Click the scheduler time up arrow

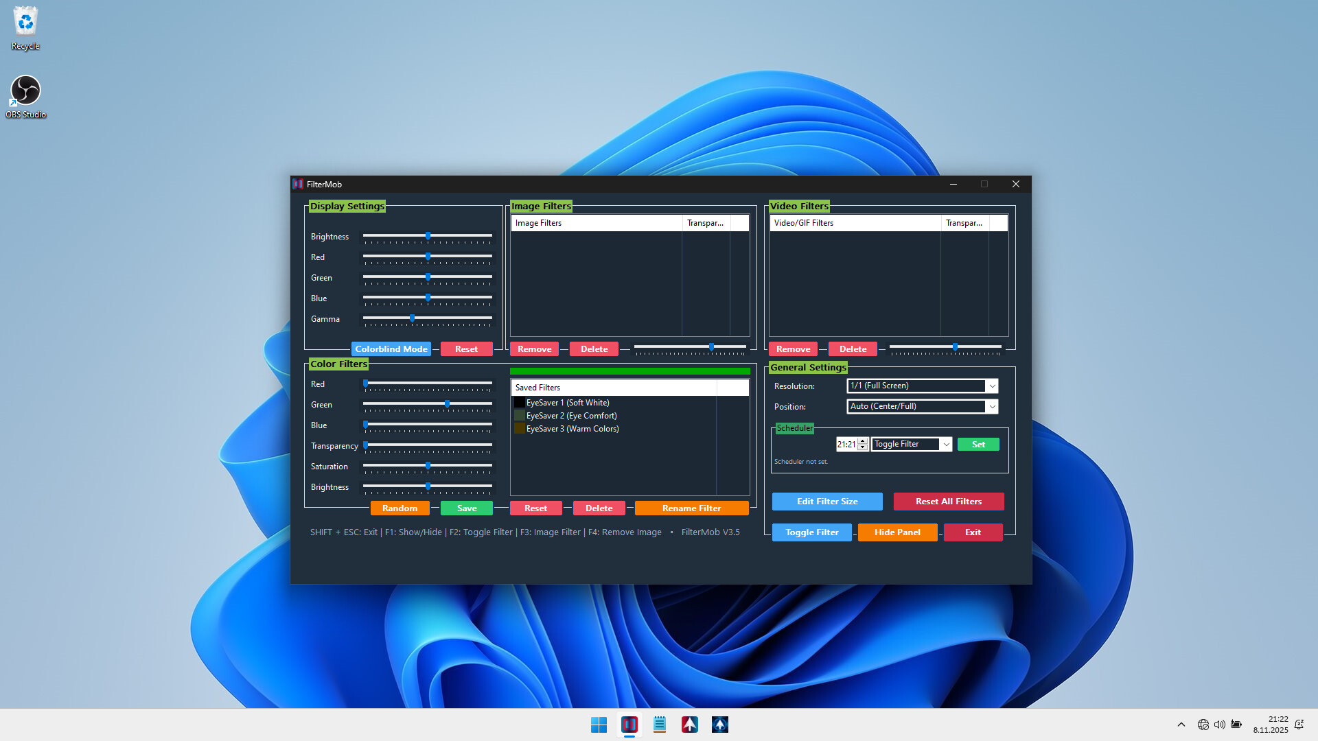coord(863,441)
